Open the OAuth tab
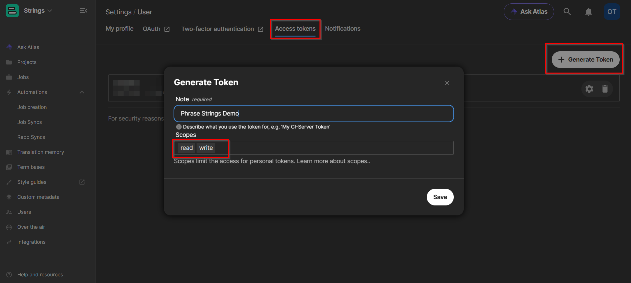Screen dimensions: 631x283 pos(156,29)
